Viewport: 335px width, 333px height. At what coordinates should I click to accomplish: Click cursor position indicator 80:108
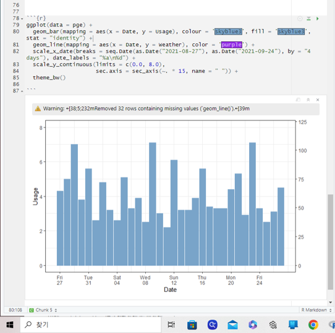pos(15,310)
